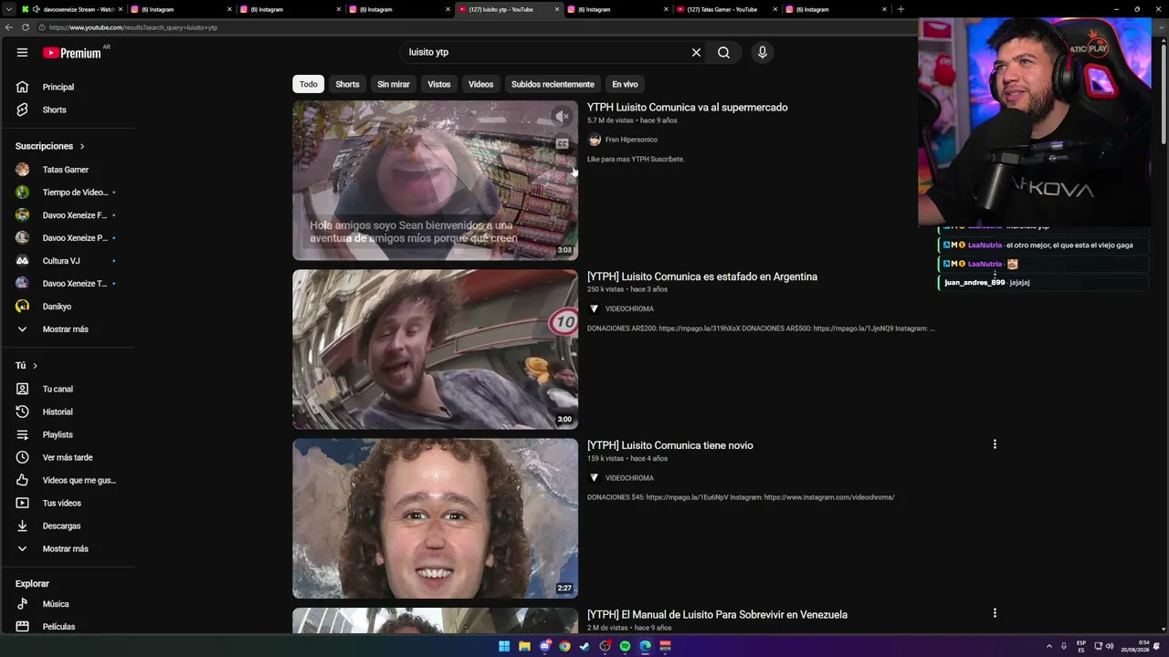Open options menu for Luisito tiene novio

pyautogui.click(x=995, y=444)
